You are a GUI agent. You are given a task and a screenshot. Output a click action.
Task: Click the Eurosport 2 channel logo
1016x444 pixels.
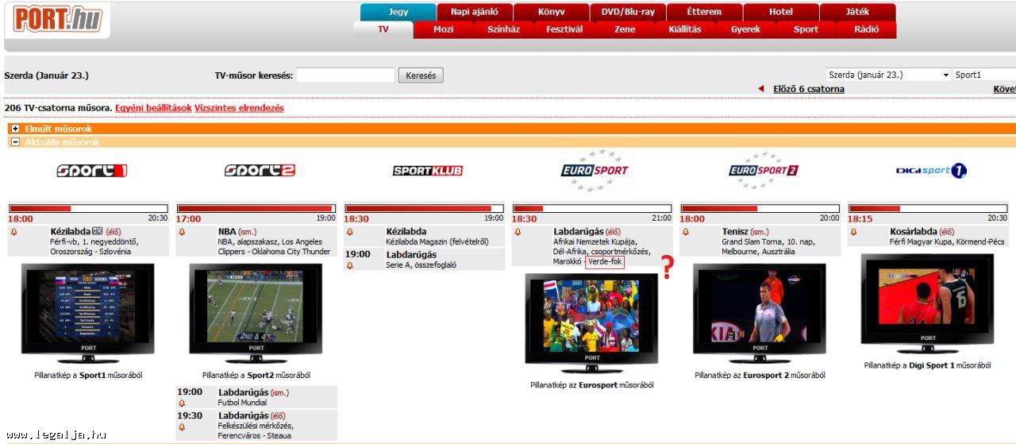(x=763, y=170)
